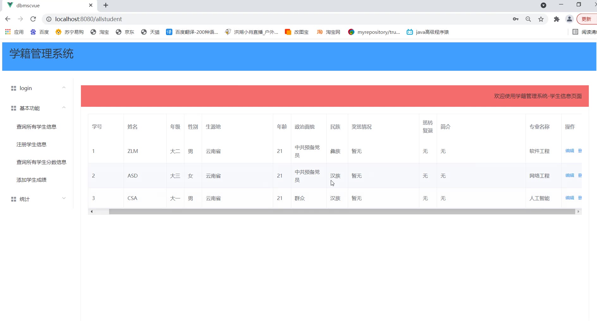Screen dimensions: 597x321
Task: Click the 欢迎使用学籍管理系统 banner text
Action: [538, 96]
